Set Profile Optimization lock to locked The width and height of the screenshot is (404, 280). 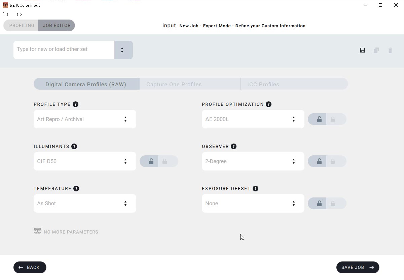(336, 119)
